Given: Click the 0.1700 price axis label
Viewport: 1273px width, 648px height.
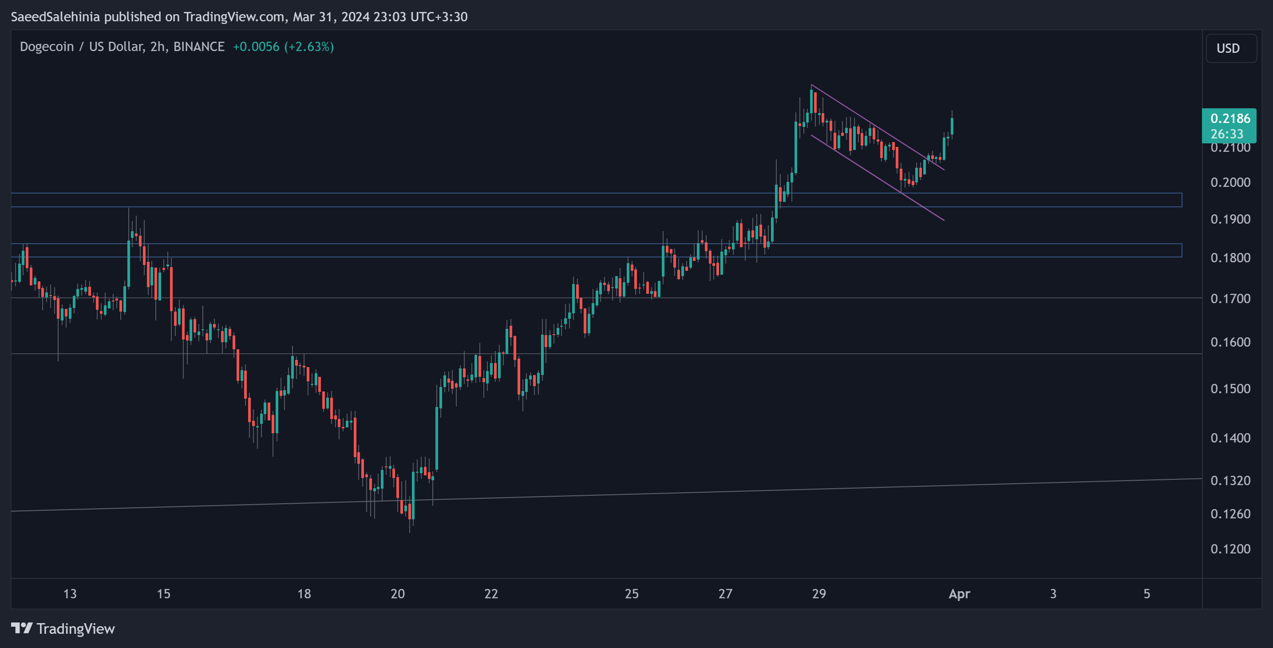Looking at the screenshot, I should point(1230,299).
